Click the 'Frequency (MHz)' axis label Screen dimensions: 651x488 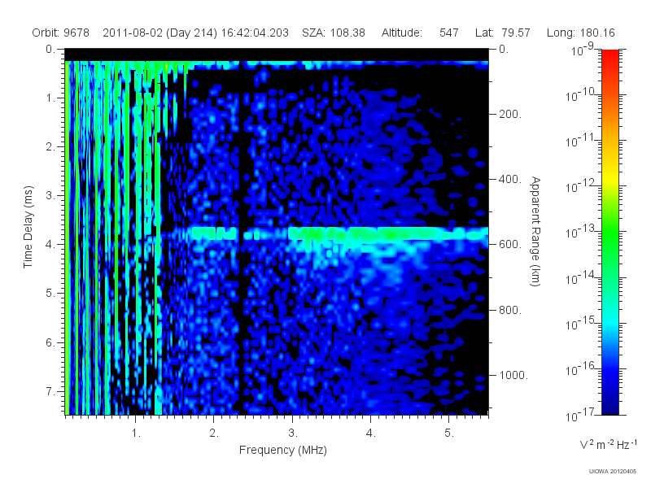282,450
